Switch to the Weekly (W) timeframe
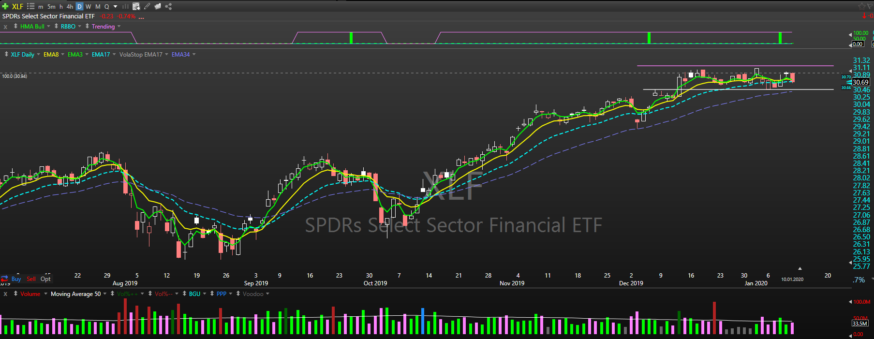874x339 pixels. [x=89, y=6]
